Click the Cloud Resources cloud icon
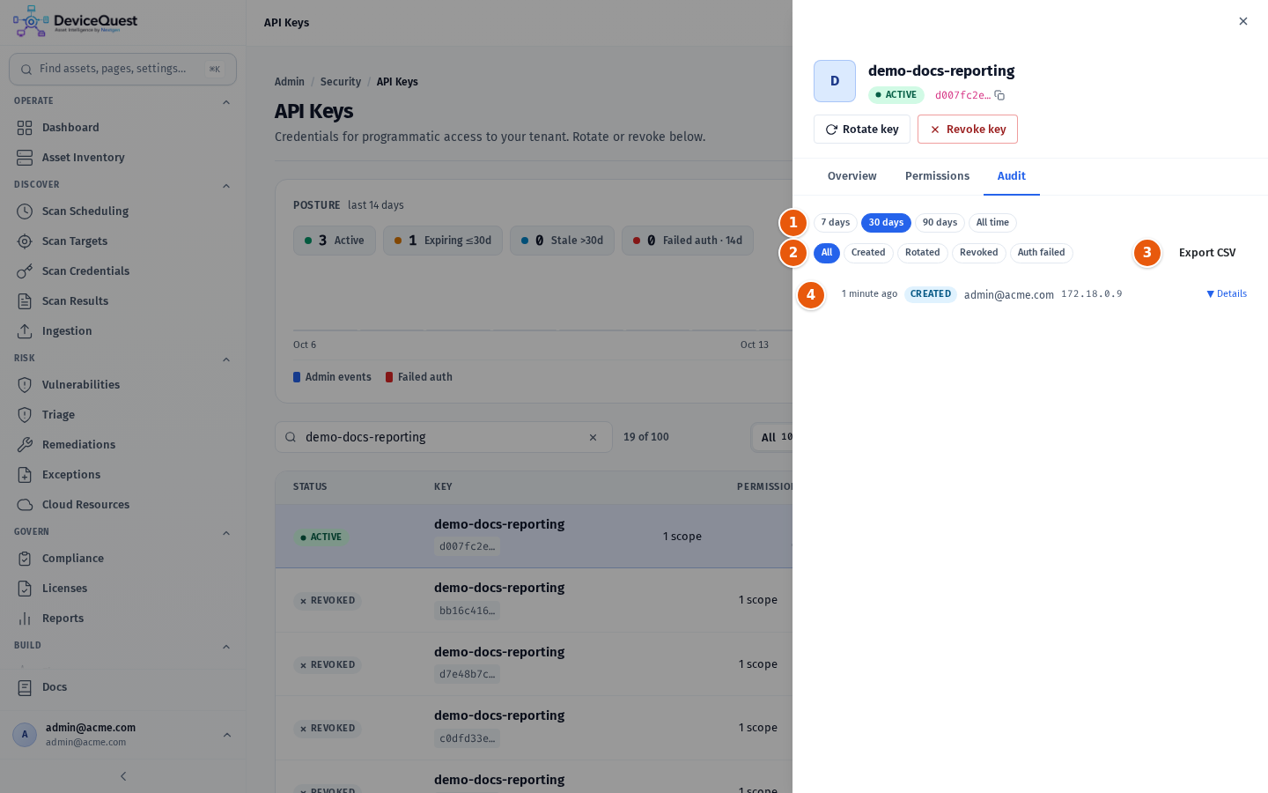 click(x=25, y=505)
